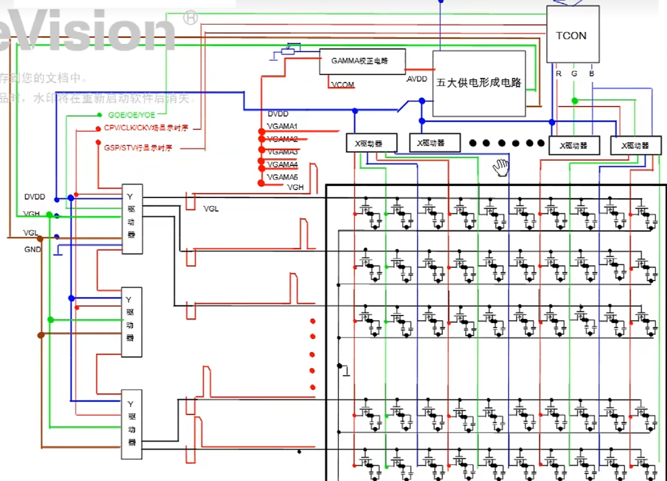The image size is (667, 481).
Task: Select the GAMMA校正电路 block
Action: tap(362, 61)
